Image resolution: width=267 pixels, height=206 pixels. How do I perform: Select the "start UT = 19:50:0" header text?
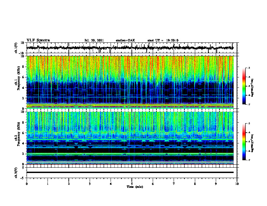tap(163, 40)
